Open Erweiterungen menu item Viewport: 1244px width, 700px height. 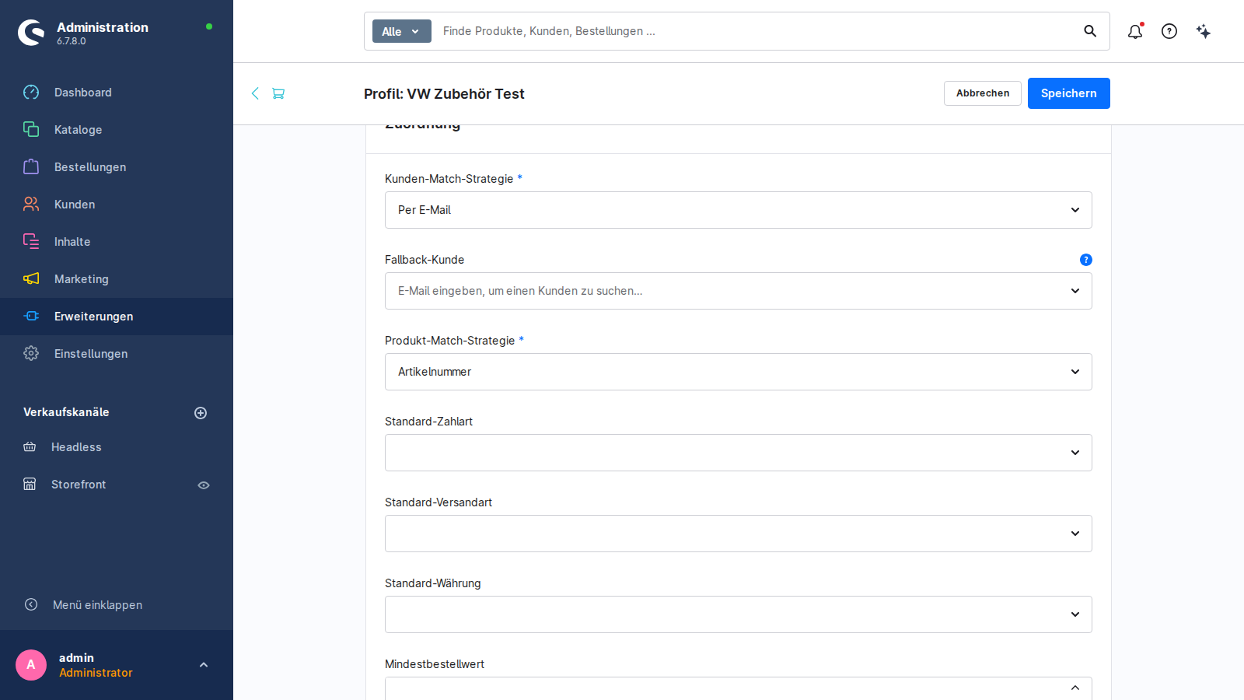click(x=117, y=317)
